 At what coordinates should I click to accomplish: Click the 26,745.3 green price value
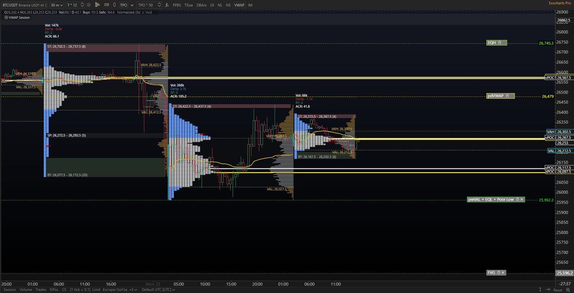[x=546, y=43]
